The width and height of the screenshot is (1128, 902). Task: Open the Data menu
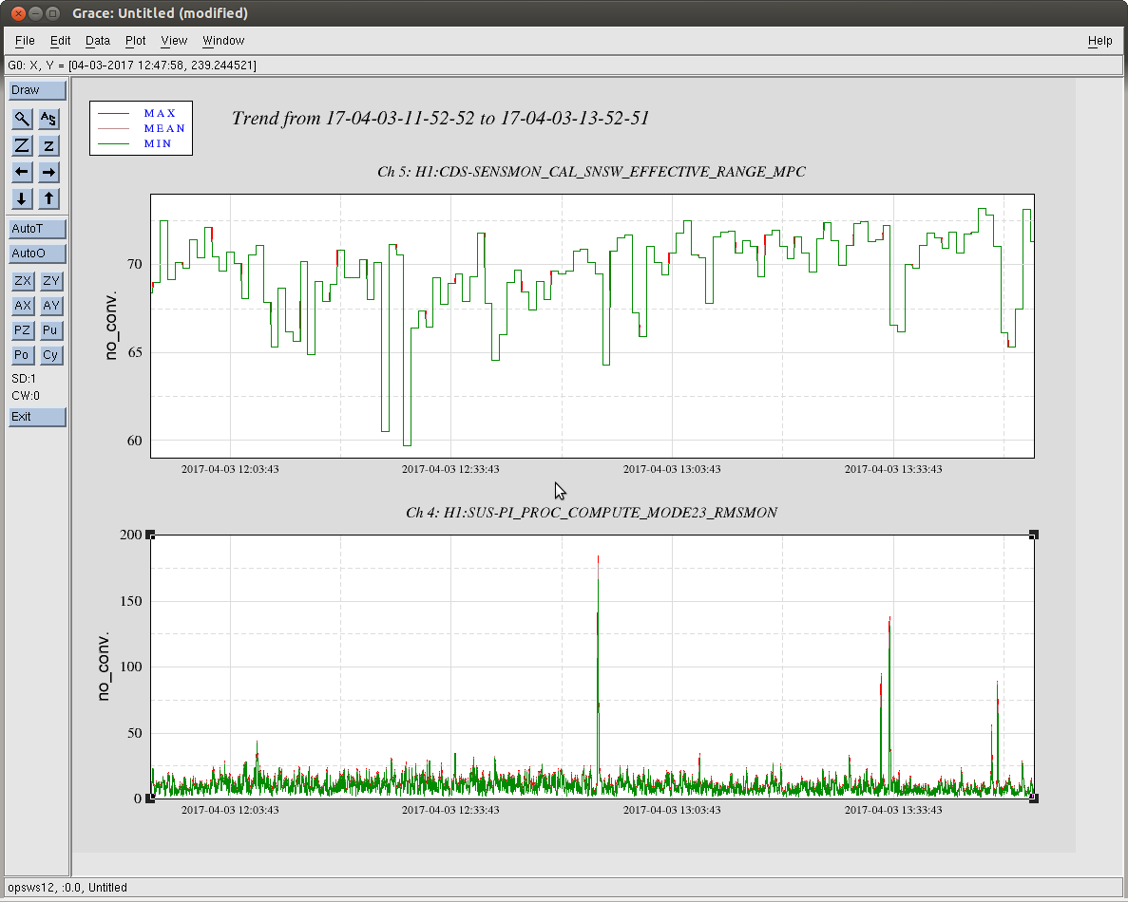tap(98, 40)
